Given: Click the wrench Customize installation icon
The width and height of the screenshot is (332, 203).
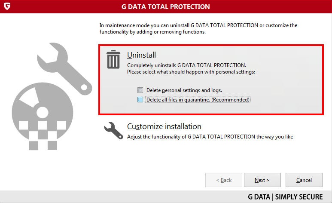Looking at the screenshot, I should [x=113, y=130].
